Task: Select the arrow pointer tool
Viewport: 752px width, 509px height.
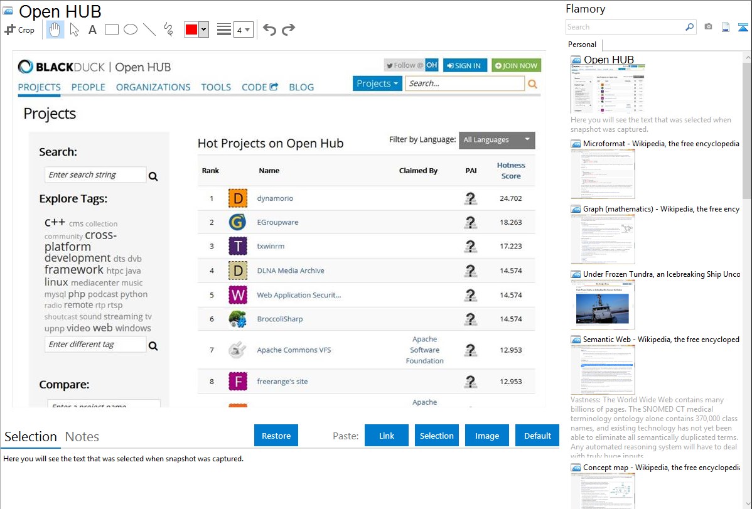Action: (x=74, y=29)
